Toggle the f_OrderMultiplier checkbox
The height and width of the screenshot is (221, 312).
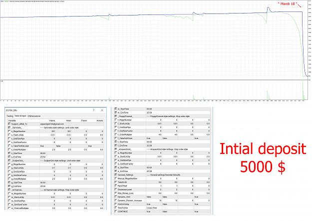[x=116, y=134]
